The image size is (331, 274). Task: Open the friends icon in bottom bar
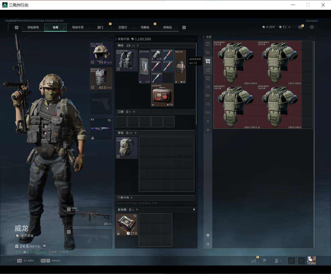tap(278, 261)
